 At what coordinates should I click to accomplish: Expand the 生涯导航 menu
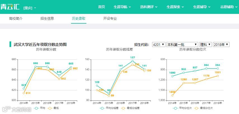click(122, 7)
